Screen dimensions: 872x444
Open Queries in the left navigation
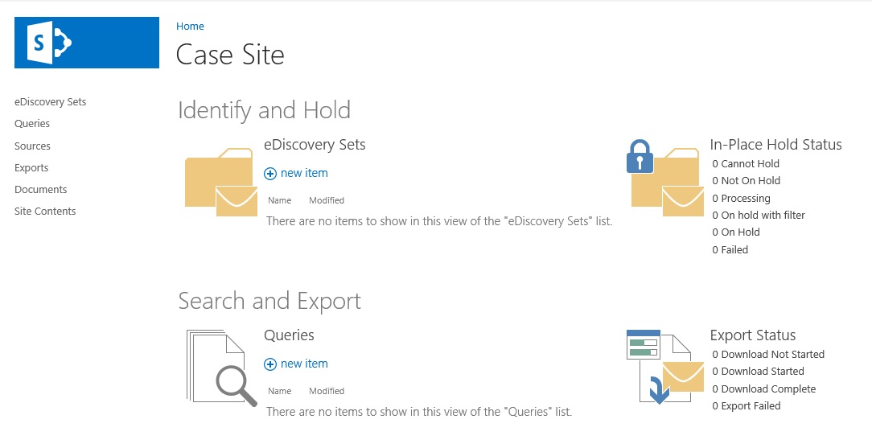pos(32,124)
